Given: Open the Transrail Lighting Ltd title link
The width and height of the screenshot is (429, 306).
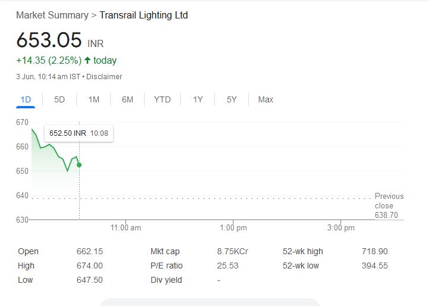Looking at the screenshot, I should point(143,15).
